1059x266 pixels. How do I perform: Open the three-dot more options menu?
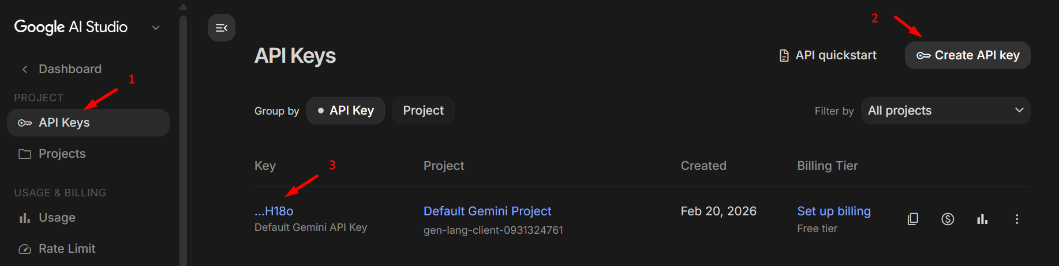pos(1017,219)
